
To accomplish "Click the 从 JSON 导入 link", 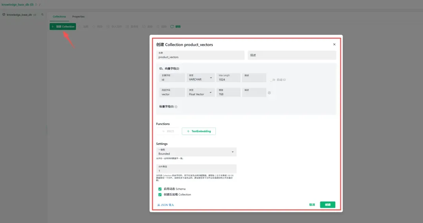I will click(x=166, y=205).
